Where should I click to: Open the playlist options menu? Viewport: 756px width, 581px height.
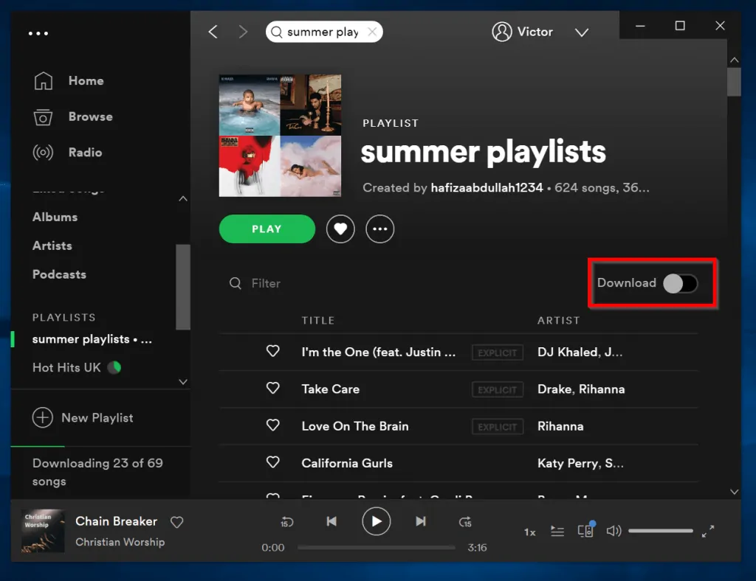pyautogui.click(x=379, y=229)
